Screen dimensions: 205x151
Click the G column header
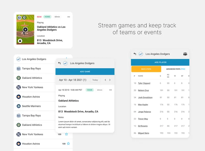(160, 76)
